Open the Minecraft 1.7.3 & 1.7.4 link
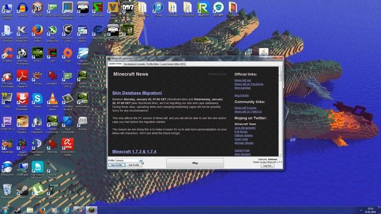Screen dimensions: 381x214 coord(134,152)
